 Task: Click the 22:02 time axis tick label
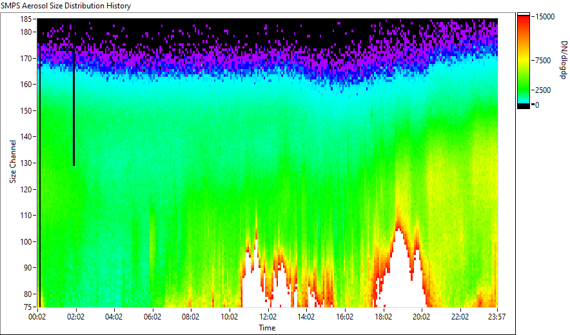pyautogui.click(x=460, y=317)
